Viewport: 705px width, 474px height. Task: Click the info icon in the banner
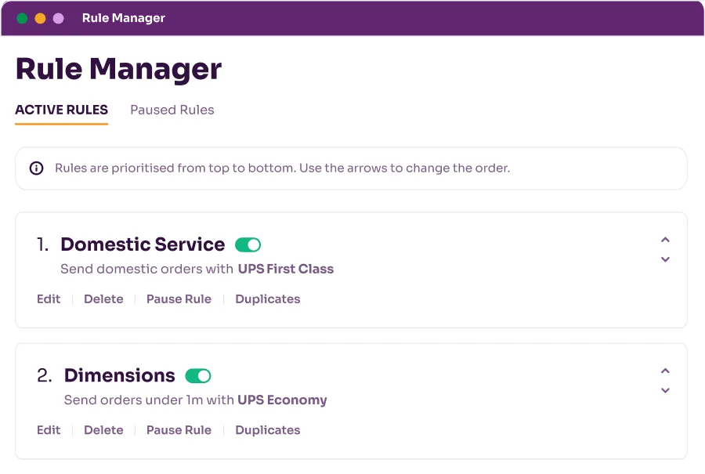pos(36,168)
